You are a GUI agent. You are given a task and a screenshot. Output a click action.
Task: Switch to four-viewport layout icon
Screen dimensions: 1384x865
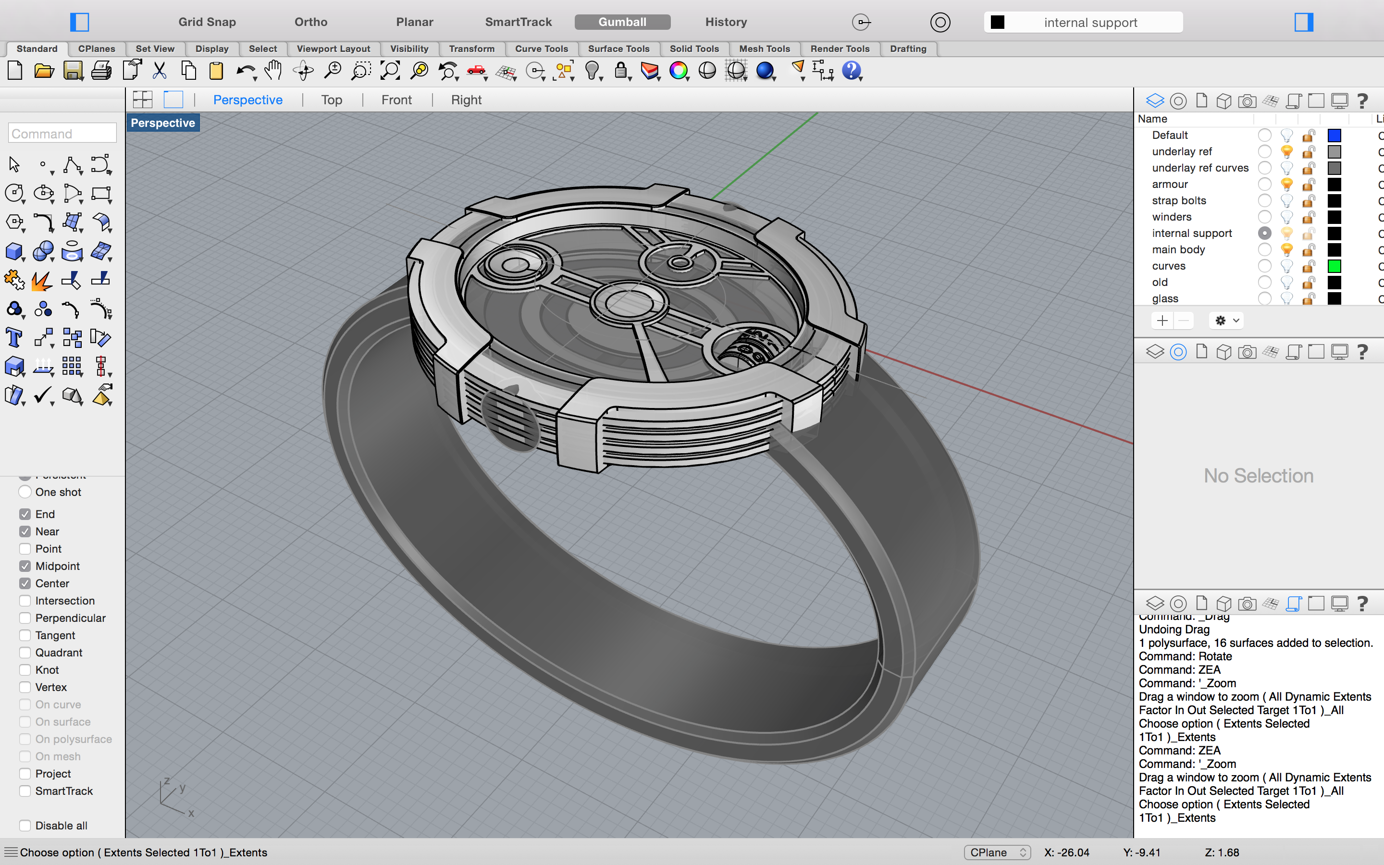142,99
